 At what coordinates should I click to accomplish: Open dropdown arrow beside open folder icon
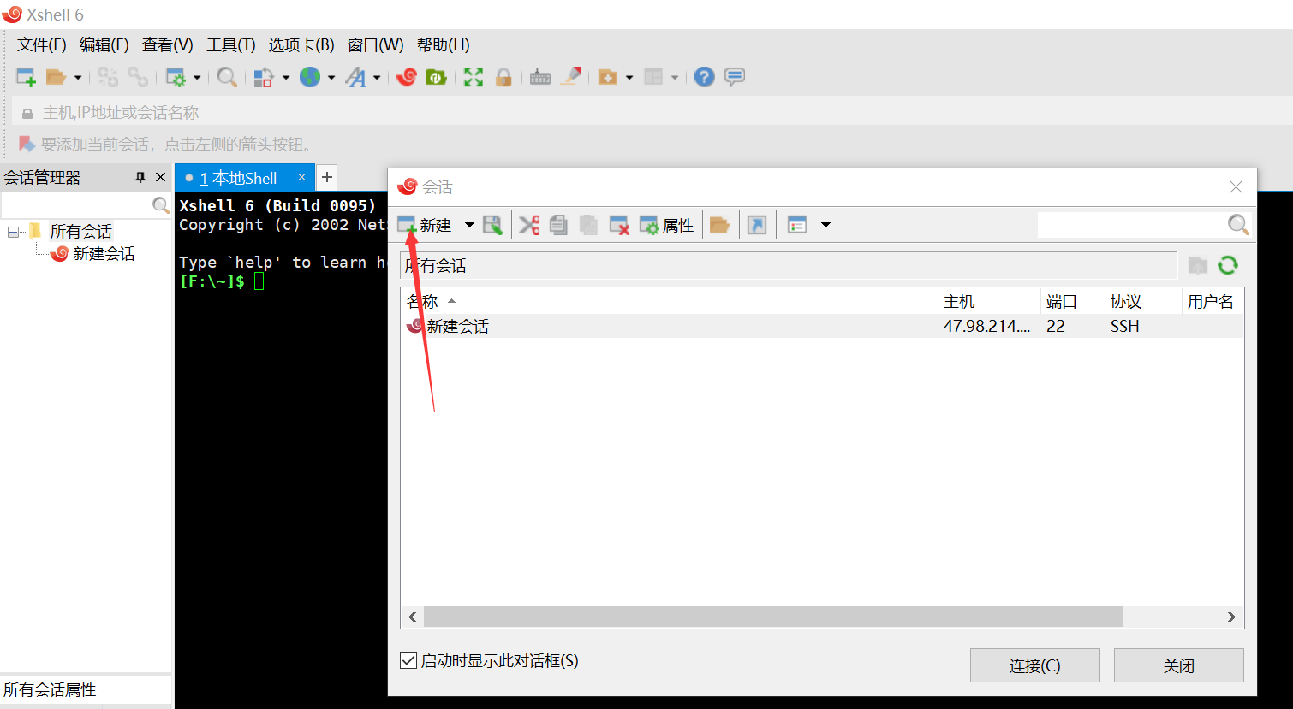coord(78,77)
